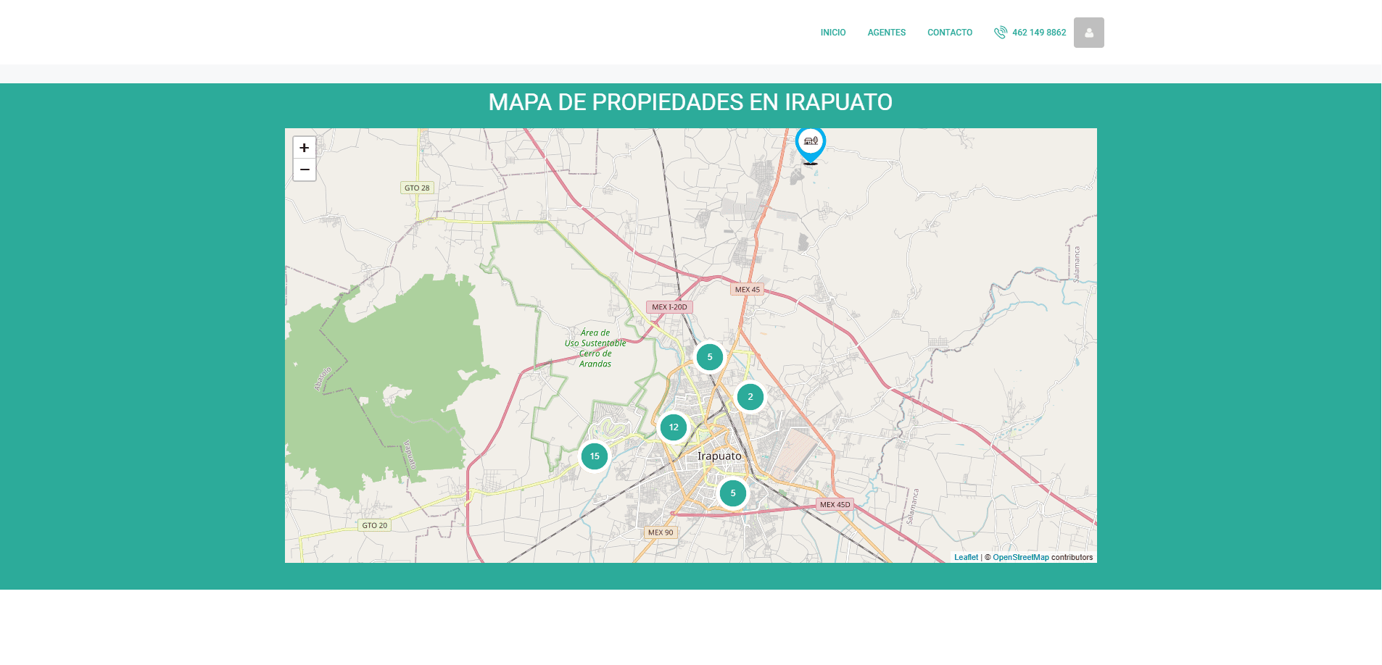Open the CONTACTO page
Viewport: 1382px width, 665px height.
pyautogui.click(x=949, y=33)
